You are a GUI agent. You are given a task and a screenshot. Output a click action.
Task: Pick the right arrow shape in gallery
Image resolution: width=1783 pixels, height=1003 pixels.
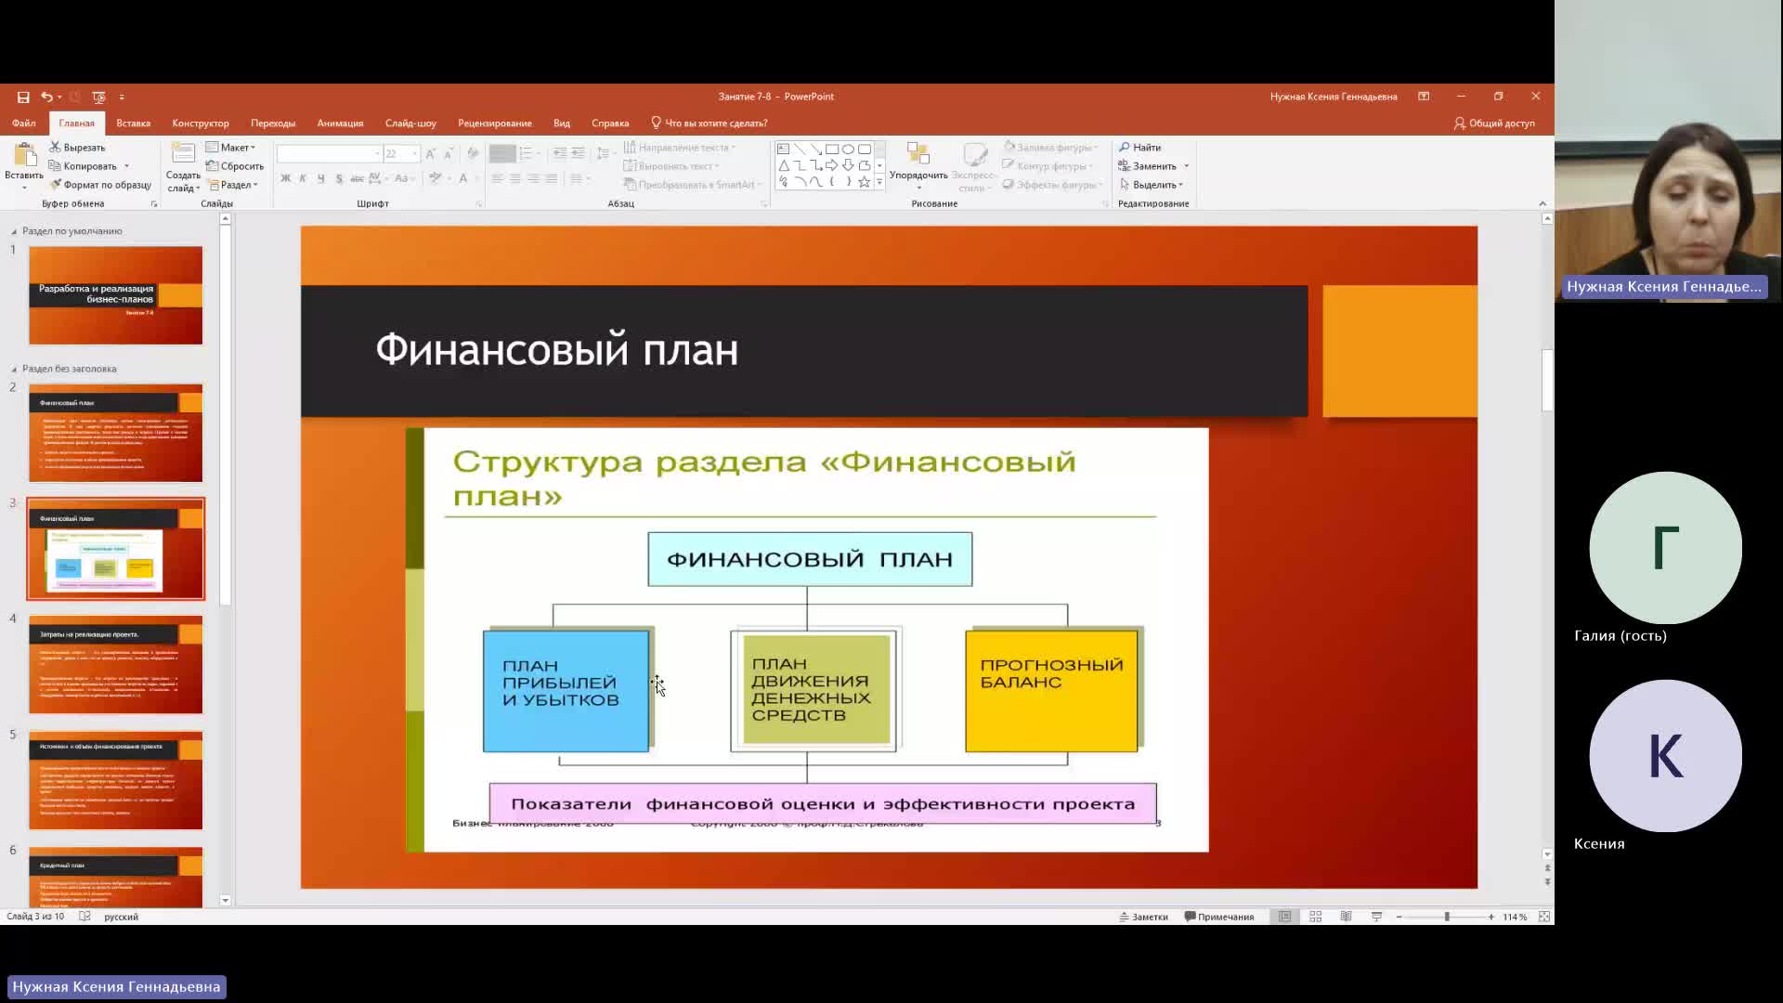click(832, 165)
